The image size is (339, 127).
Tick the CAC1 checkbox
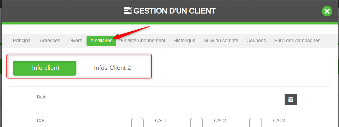coord(137,122)
